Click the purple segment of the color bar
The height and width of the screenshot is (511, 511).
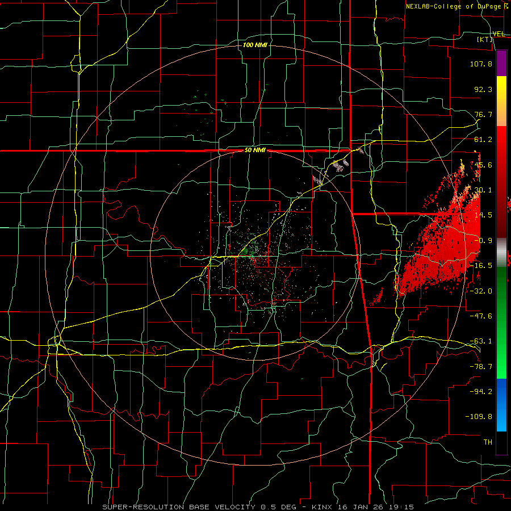click(x=501, y=63)
